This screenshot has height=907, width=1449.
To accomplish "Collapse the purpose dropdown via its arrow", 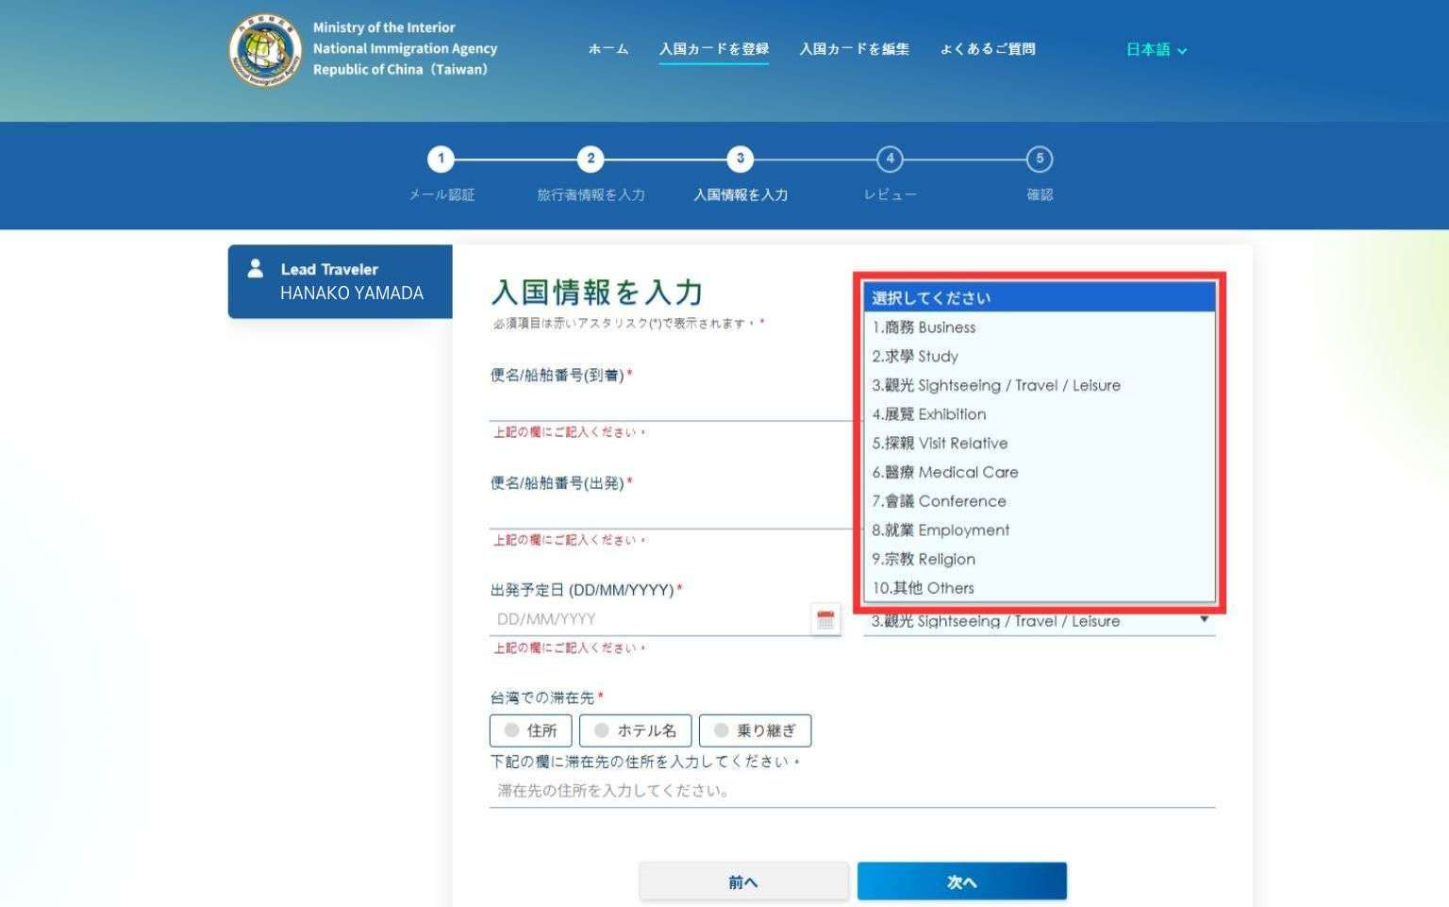I will (x=1204, y=620).
